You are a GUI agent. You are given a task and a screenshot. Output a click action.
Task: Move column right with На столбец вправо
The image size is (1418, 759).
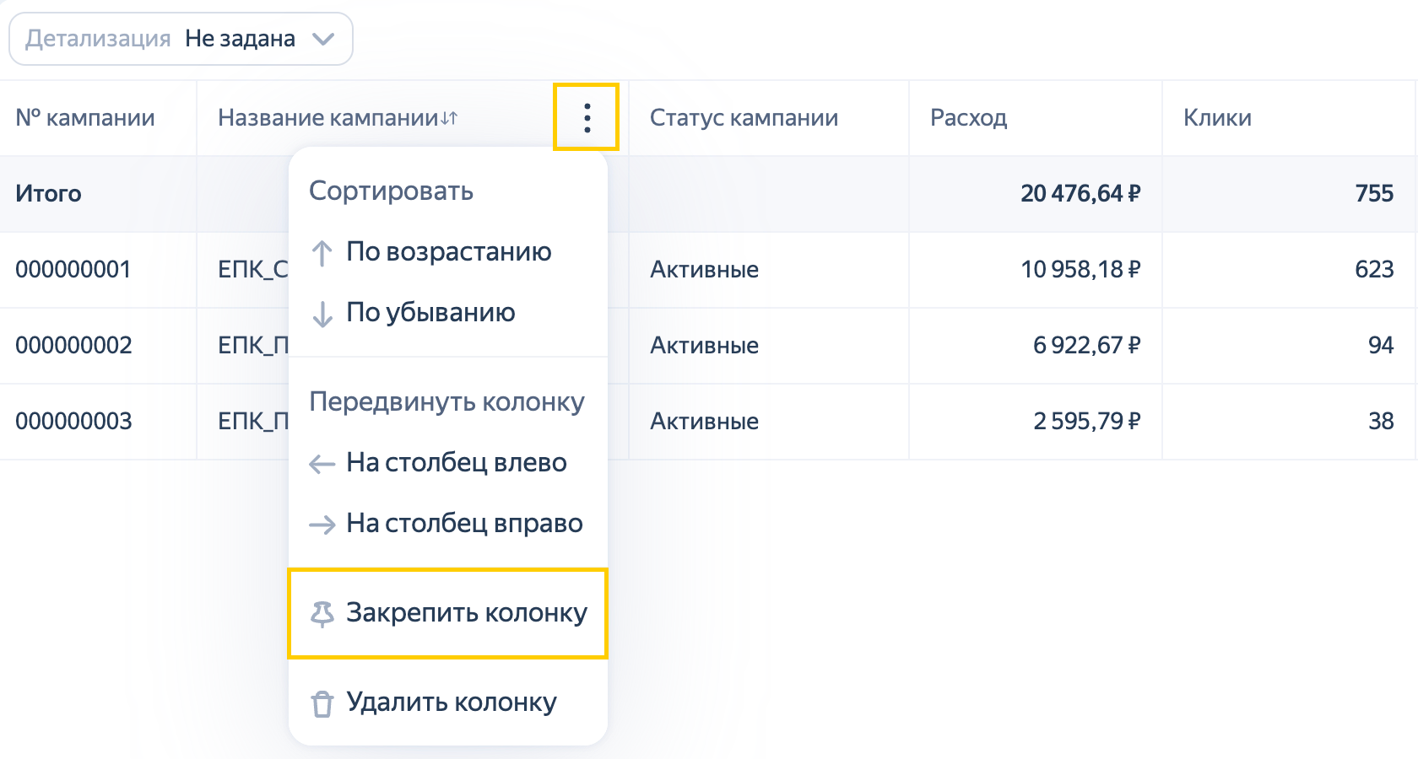click(x=448, y=524)
